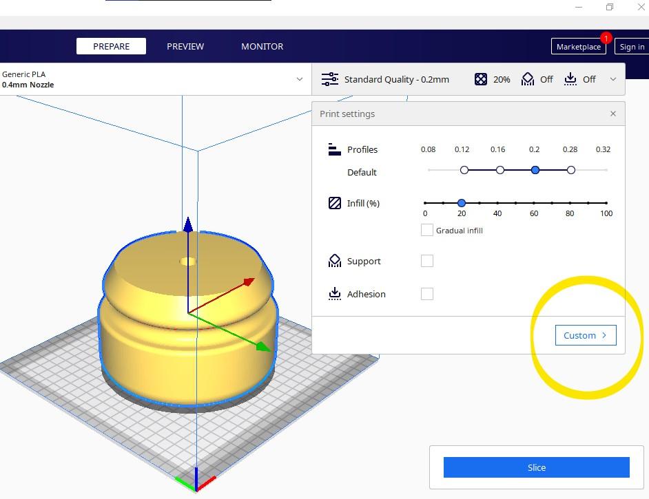Open the Marketplace
The image size is (649, 499).
(x=578, y=46)
